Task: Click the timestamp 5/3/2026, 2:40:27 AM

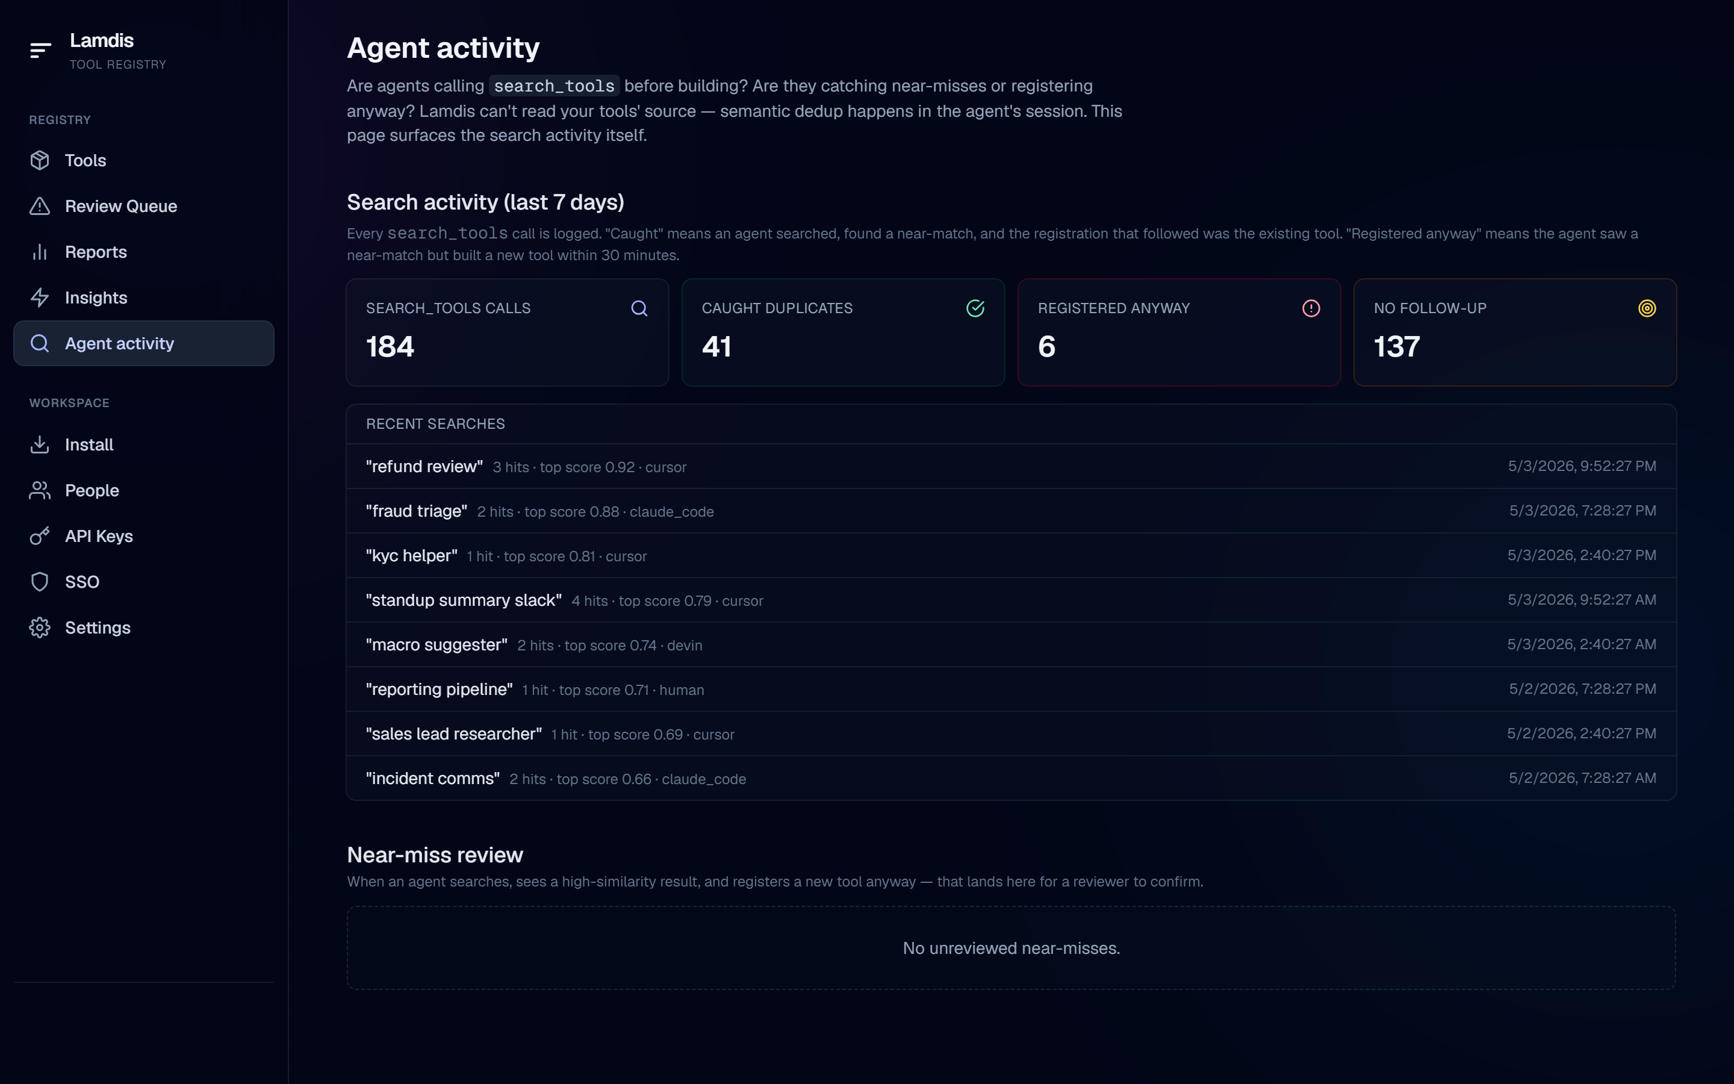Action: pos(1582,644)
